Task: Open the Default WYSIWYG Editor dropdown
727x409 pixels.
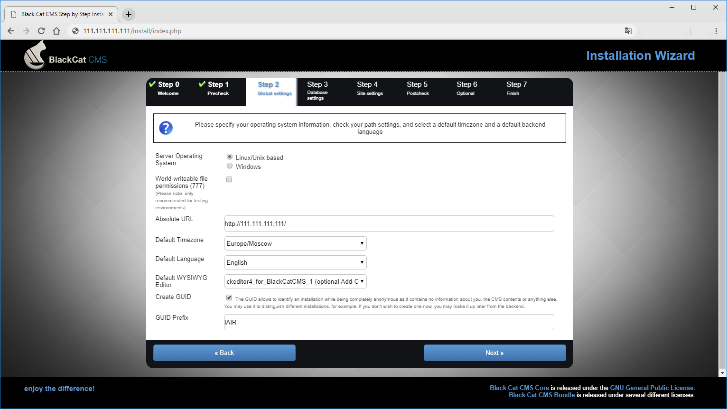Action: point(295,281)
